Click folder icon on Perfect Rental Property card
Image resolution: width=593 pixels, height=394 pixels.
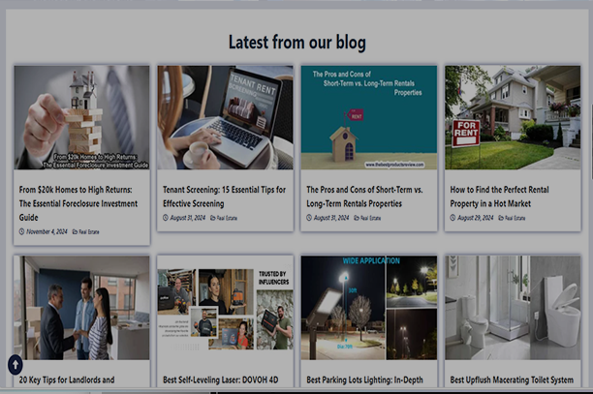pyautogui.click(x=501, y=218)
